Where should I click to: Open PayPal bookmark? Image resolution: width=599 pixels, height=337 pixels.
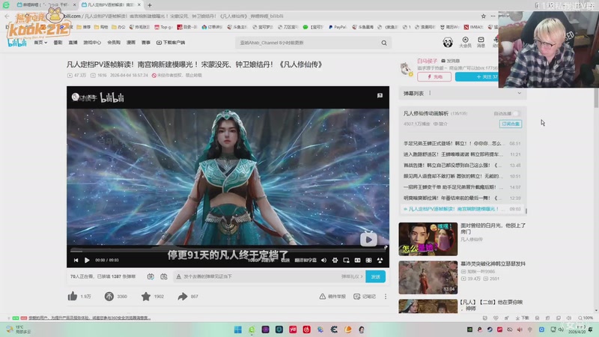pos(338,27)
